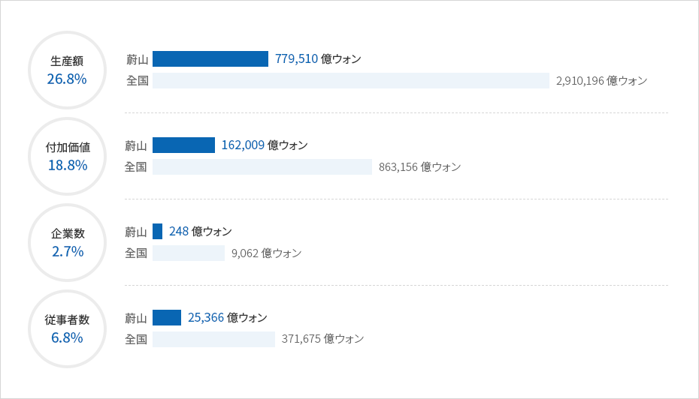Select the light 全国 production bar
699x399 pixels.
click(x=351, y=80)
